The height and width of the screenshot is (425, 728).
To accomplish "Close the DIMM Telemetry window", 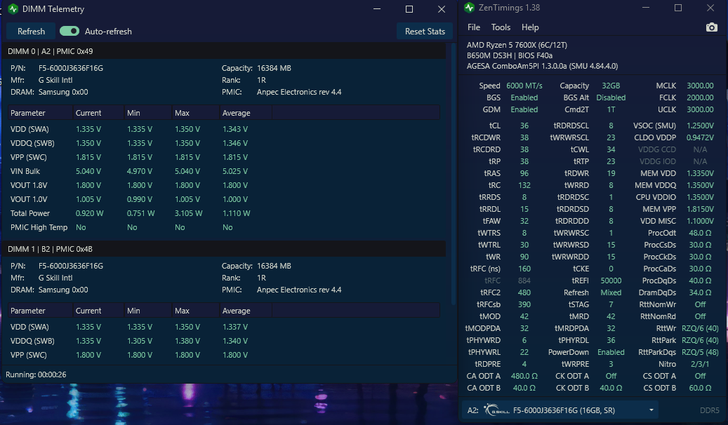I will point(442,9).
